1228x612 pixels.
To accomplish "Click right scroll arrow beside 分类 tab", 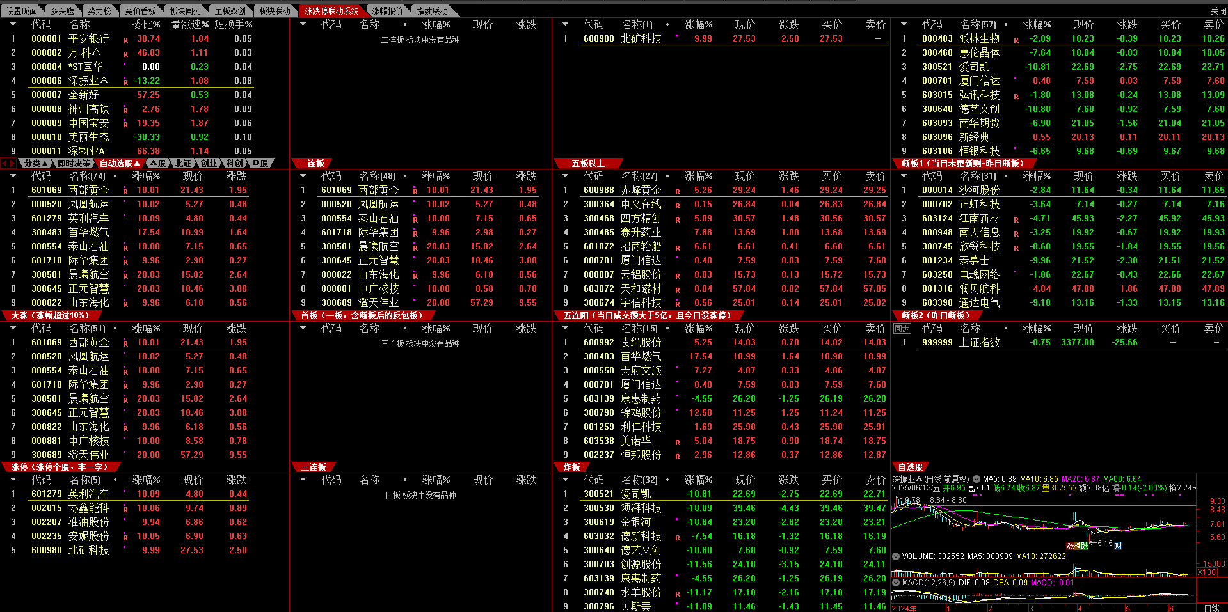I will [13, 163].
